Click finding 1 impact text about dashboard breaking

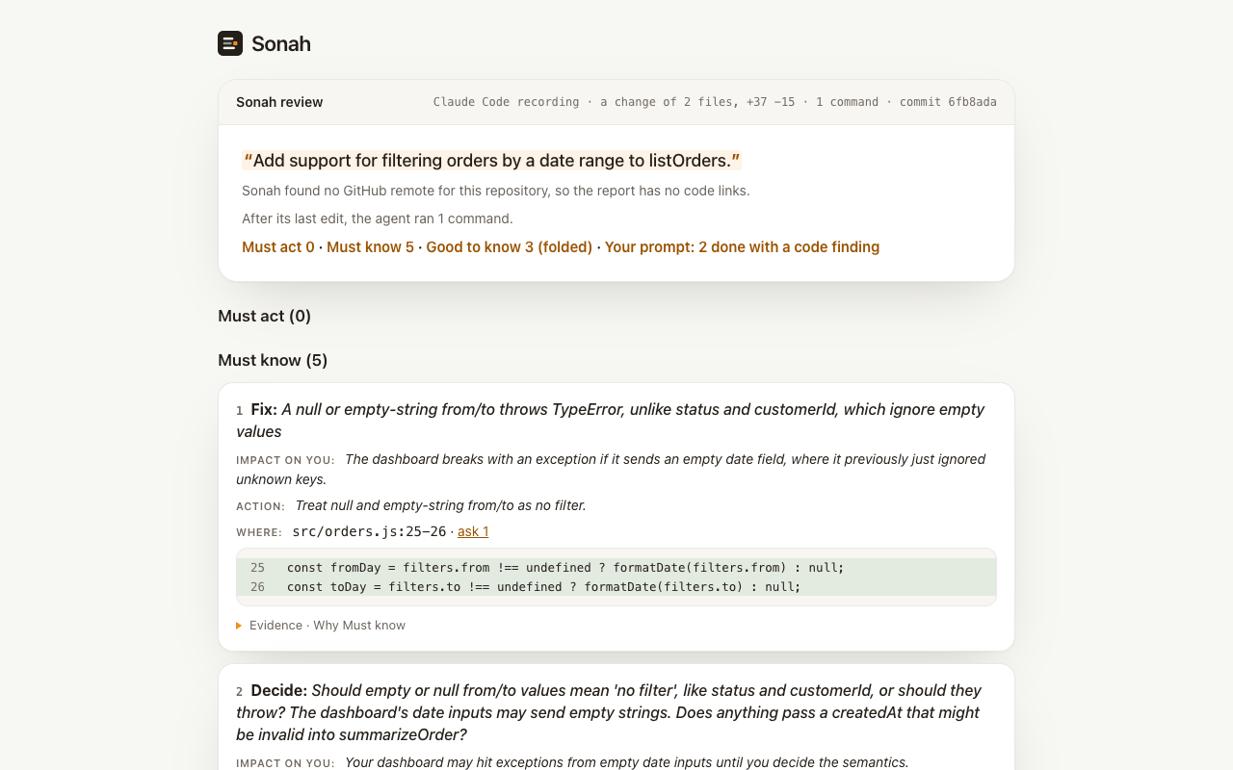tap(611, 470)
